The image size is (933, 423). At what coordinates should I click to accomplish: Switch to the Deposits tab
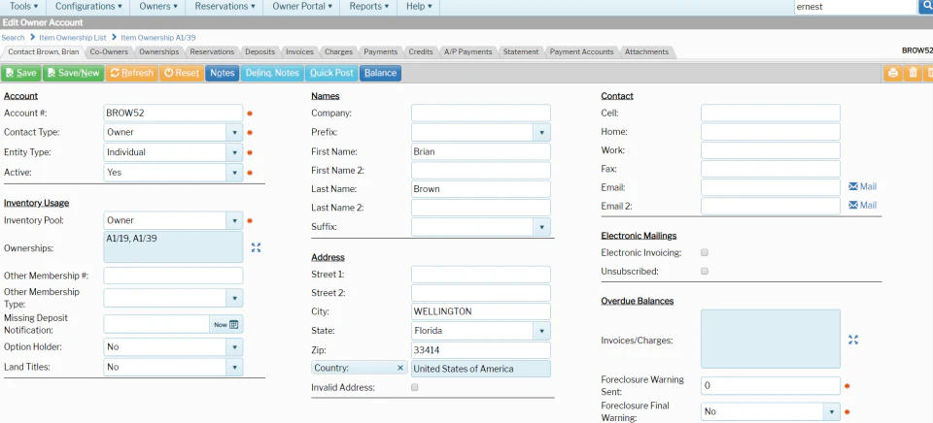(x=260, y=51)
